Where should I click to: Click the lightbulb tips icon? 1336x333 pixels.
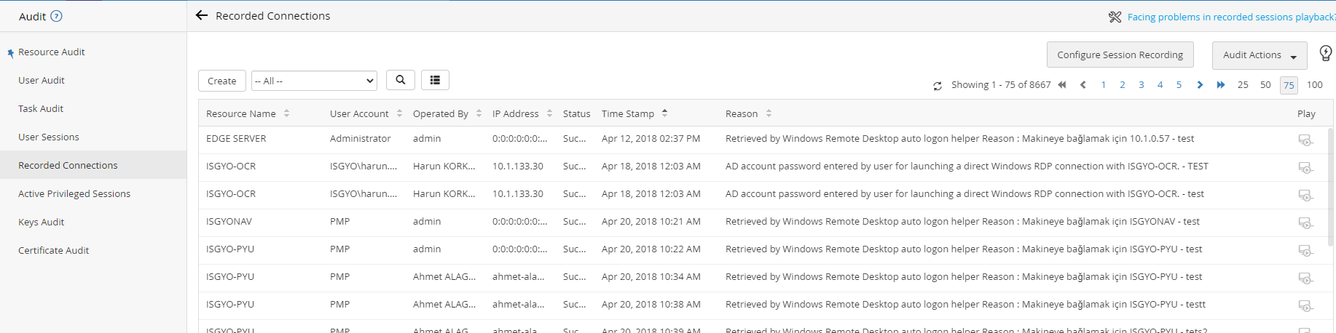[x=1326, y=53]
